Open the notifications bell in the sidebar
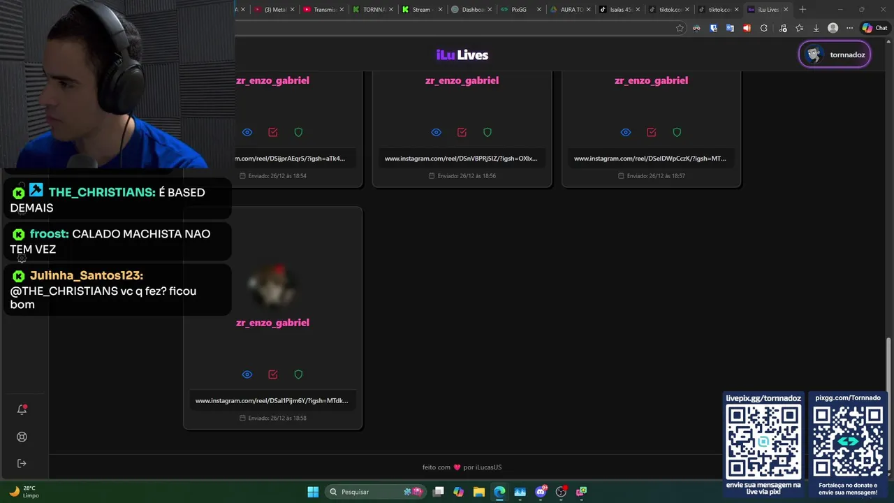The width and height of the screenshot is (894, 503). (22, 409)
